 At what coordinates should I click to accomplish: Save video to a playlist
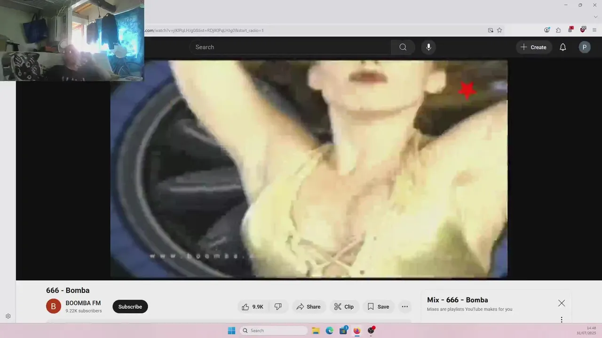pos(379,307)
